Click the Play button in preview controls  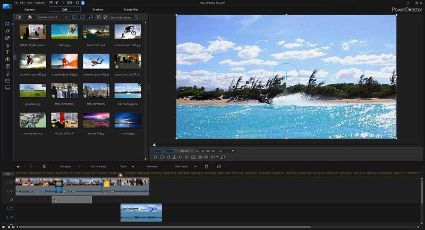coord(156,157)
